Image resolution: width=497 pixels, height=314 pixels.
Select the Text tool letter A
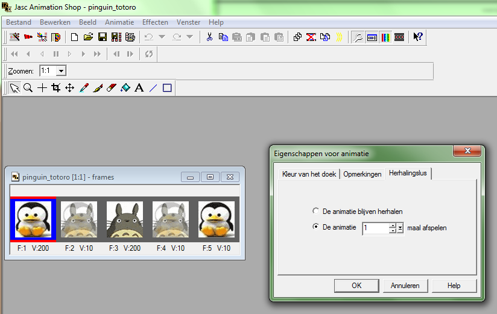pos(139,88)
